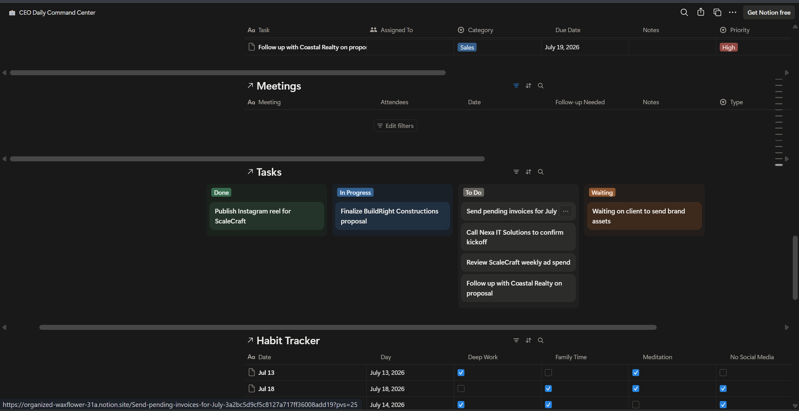The image size is (799, 411).
Task: Search within Tasks board
Action: pyautogui.click(x=541, y=172)
